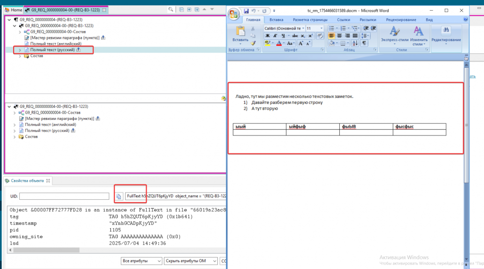Image resolution: width=484 pixels, height=269 pixels.
Task: Increase paragraph indent in Word
Action: point(374,29)
